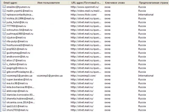
Task: Click otvet.mail.ru URL in rita-pulys@mail.ru row
Action: pos(86,41)
